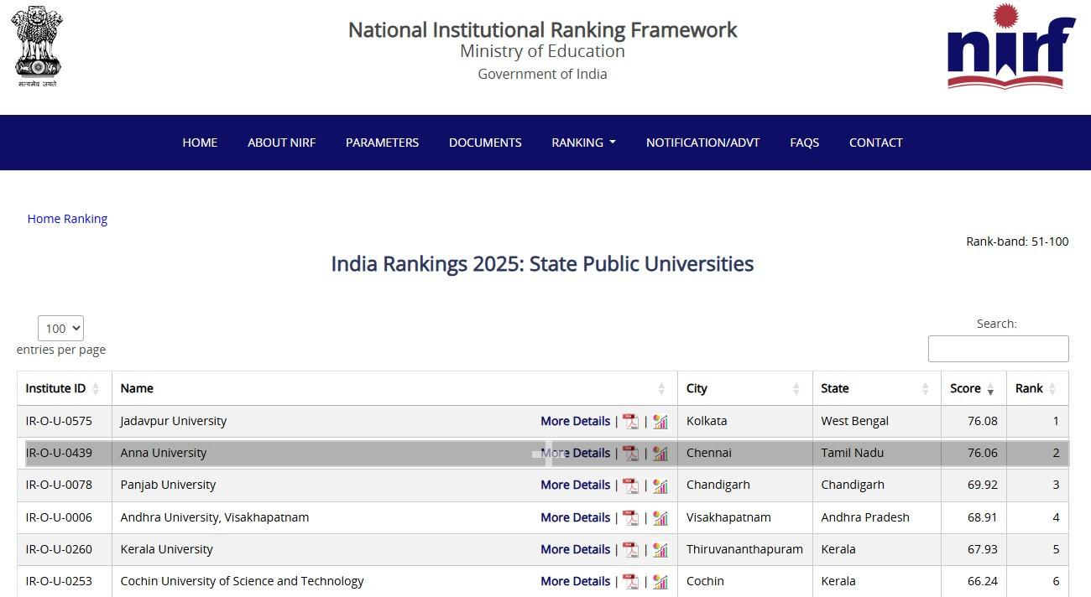Click score value 69.92
1091x597 pixels.
983,485
